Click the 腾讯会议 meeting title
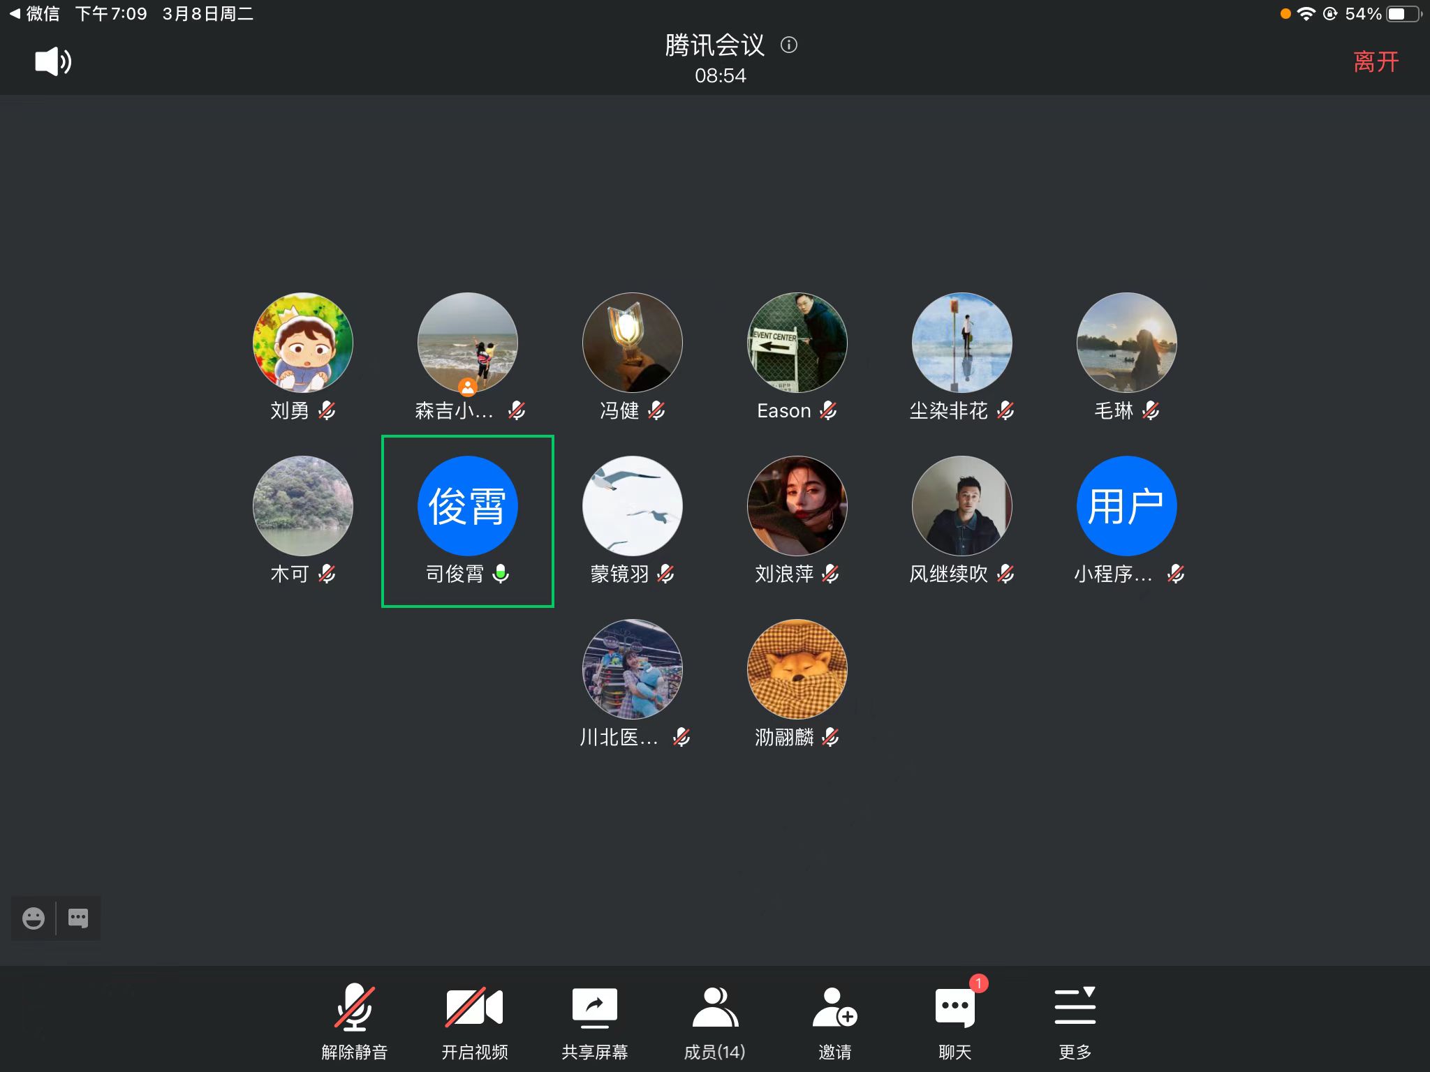 coord(714,45)
